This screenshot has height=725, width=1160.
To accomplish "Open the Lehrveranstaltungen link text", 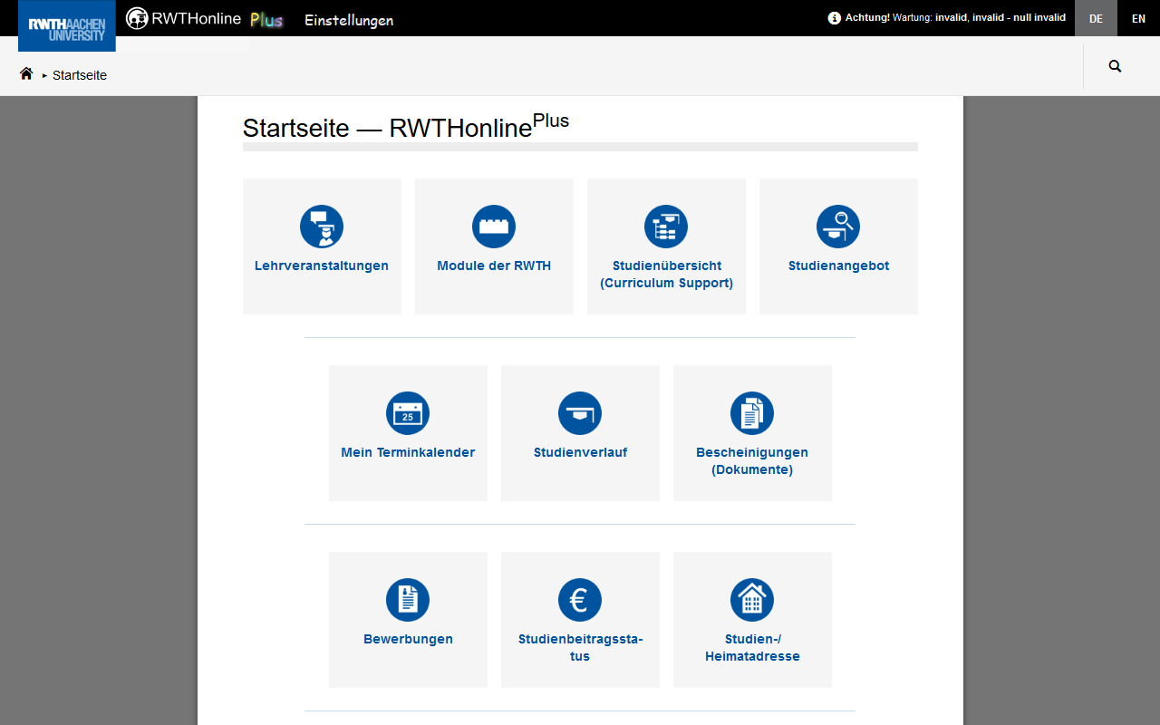I will (x=322, y=266).
